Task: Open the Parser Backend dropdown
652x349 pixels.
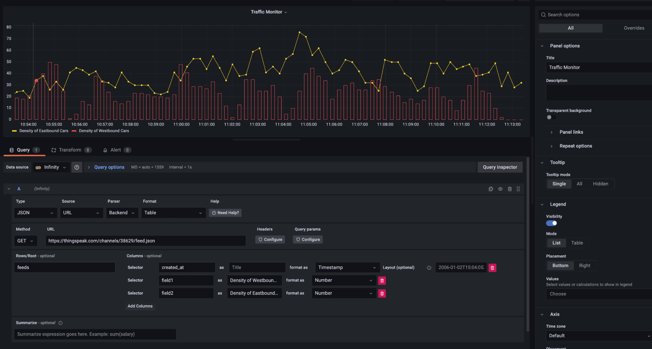Action: tap(122, 213)
